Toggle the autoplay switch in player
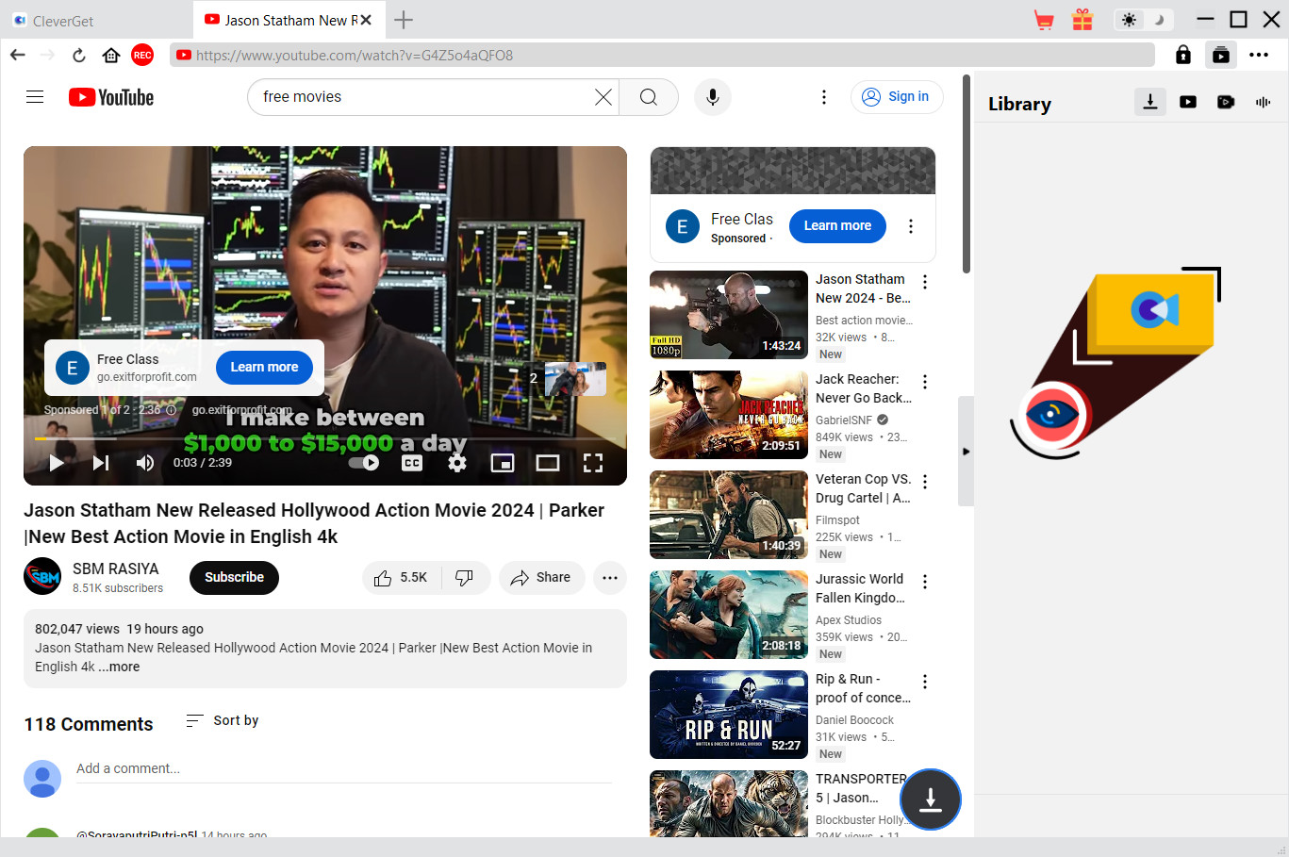Viewport: 1289px width, 857px height. (x=364, y=463)
